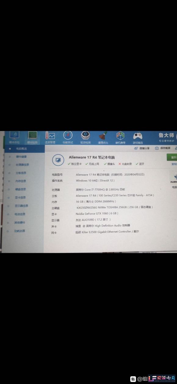The height and width of the screenshot is (384, 177).
Task: Open 显卡信息 sidebar entry
Action: 20,198
